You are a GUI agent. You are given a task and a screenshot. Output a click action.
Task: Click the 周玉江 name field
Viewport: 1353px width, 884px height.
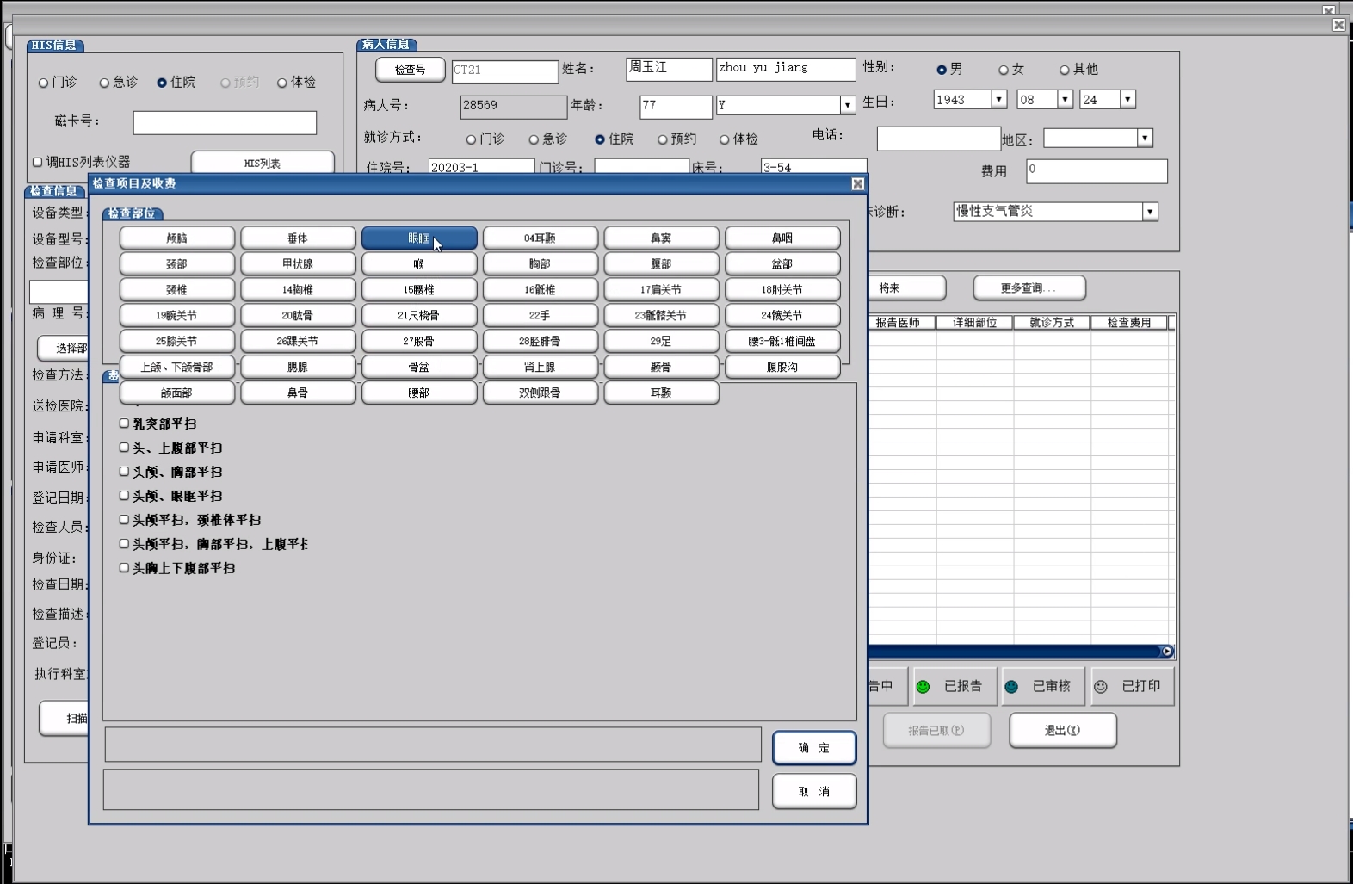pyautogui.click(x=669, y=70)
